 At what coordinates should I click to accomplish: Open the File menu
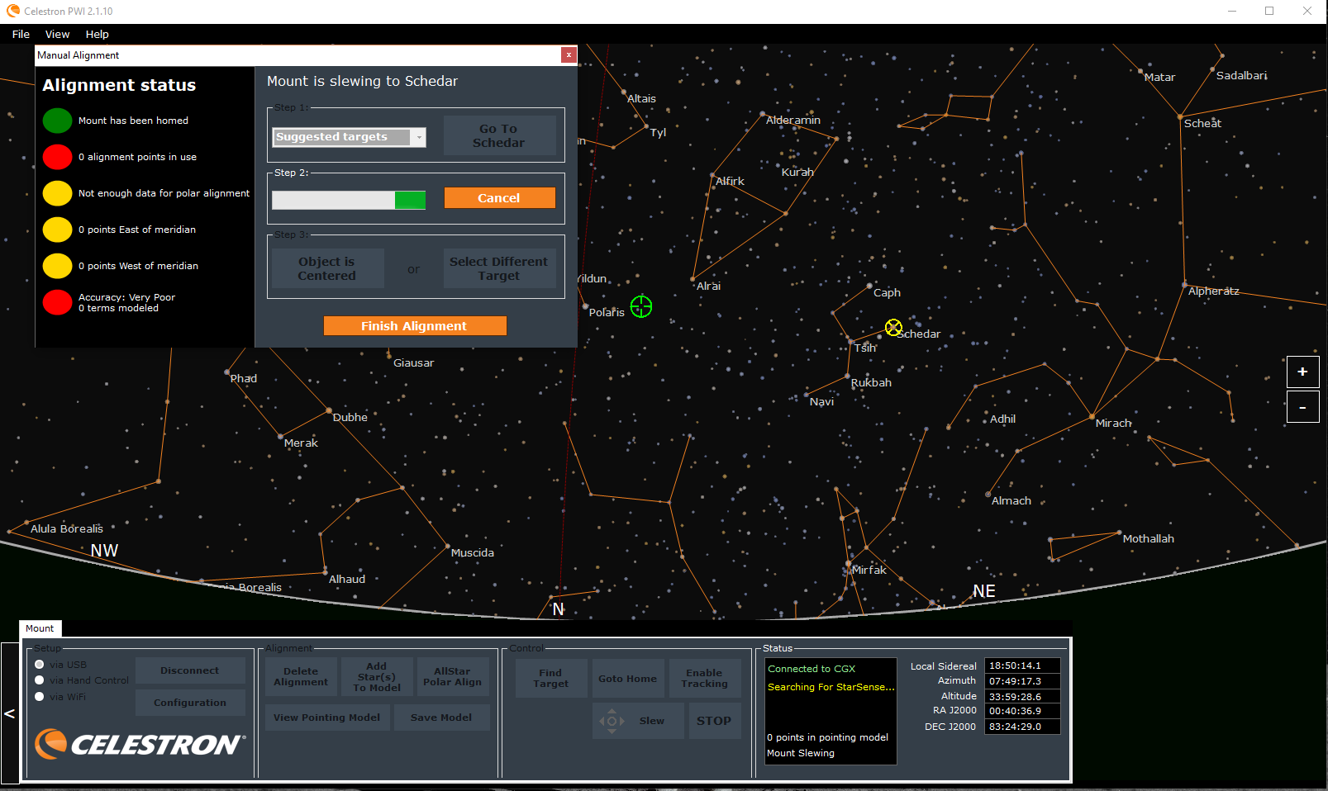[21, 34]
